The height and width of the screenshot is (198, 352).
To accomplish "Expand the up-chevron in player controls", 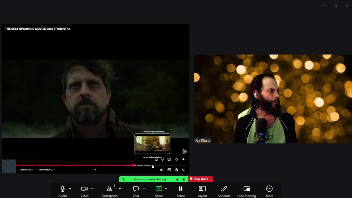I will [x=95, y=170].
